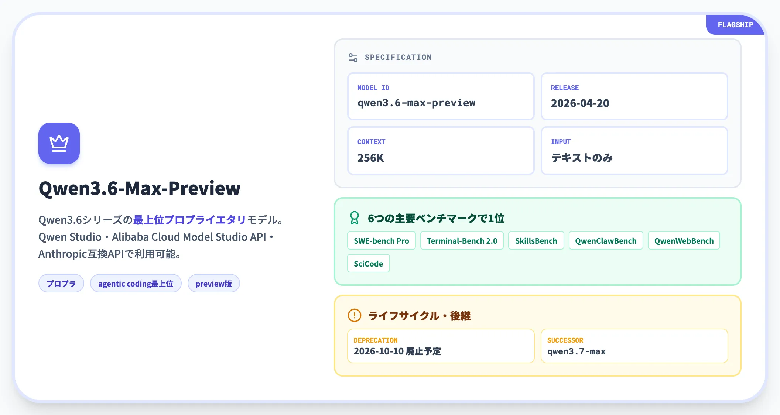Click the Terminal-Bench 2.0 chip
The image size is (780, 415).
(462, 241)
